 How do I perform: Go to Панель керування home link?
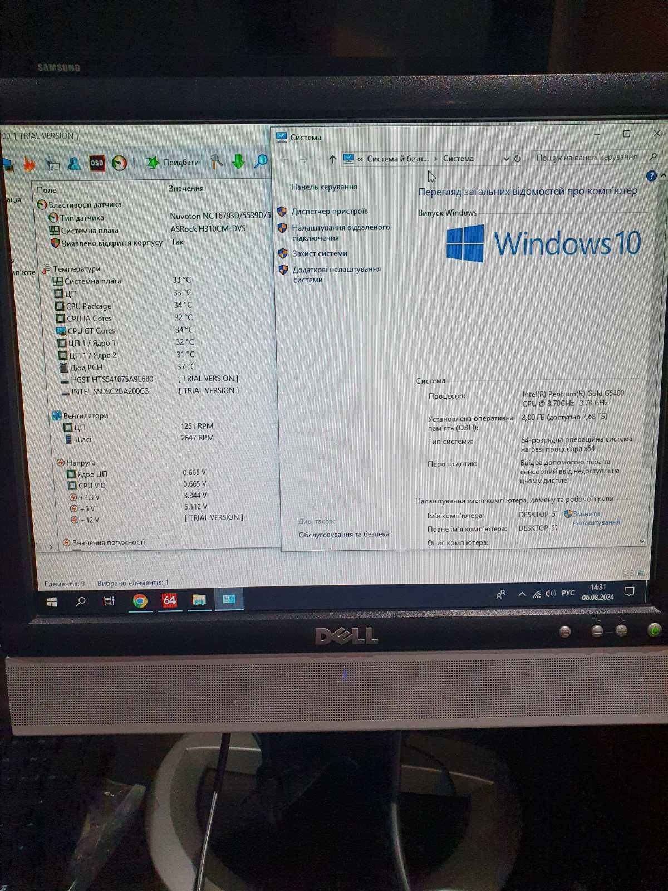pyautogui.click(x=324, y=187)
